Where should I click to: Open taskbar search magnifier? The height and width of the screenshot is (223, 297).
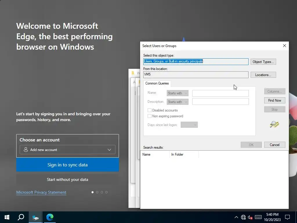[x=21, y=217]
